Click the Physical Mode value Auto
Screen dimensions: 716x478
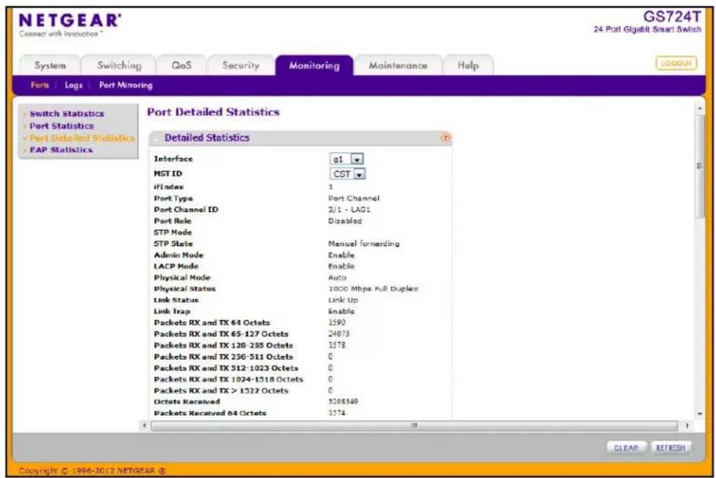[338, 277]
